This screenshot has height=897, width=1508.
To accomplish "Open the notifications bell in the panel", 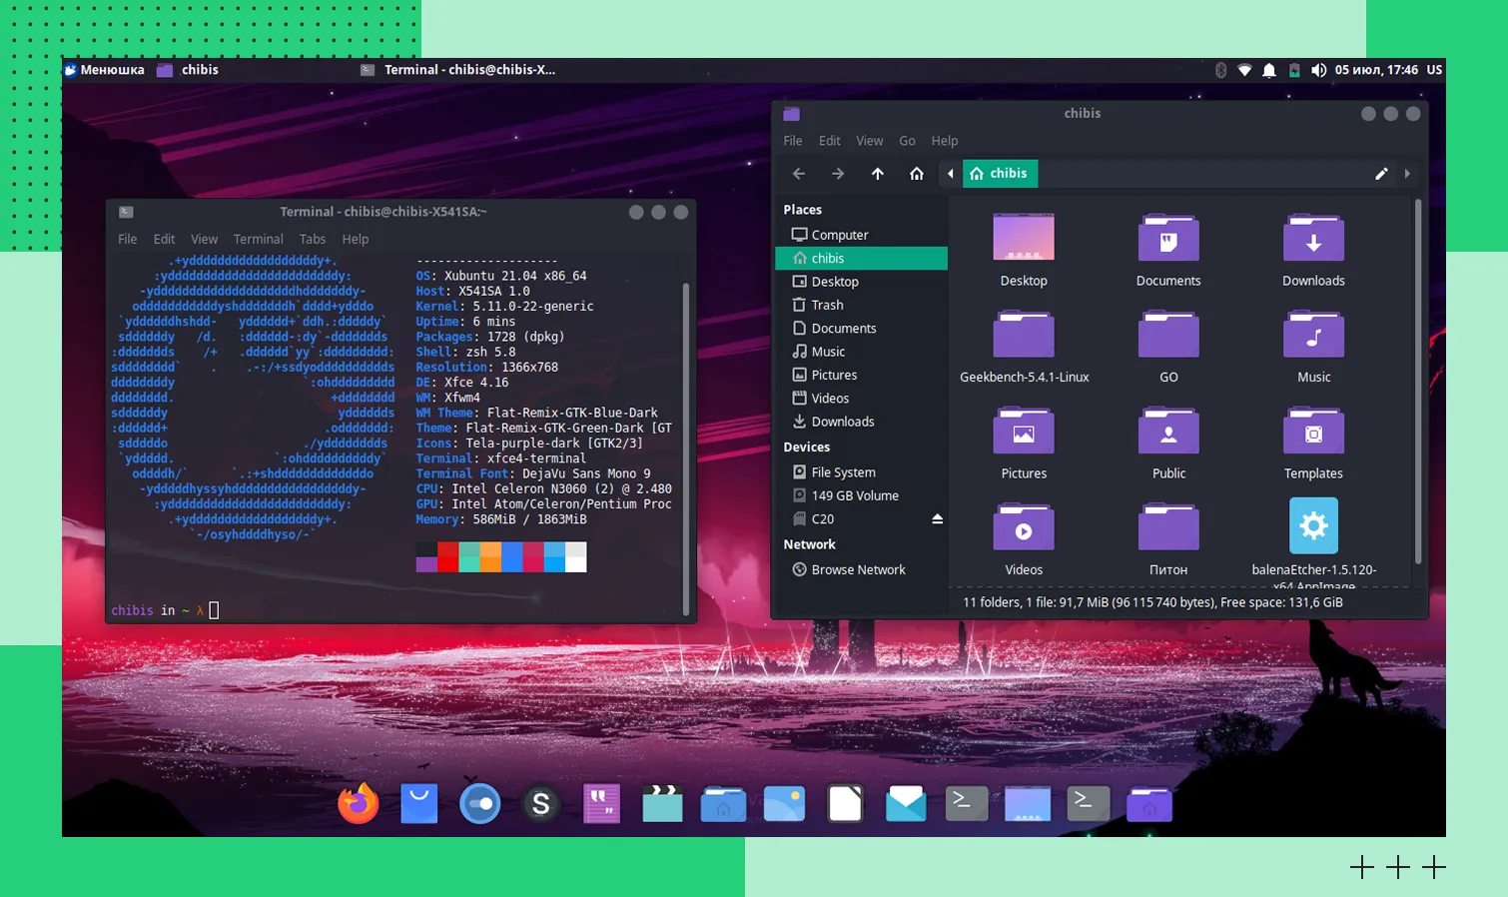I will 1269,70.
